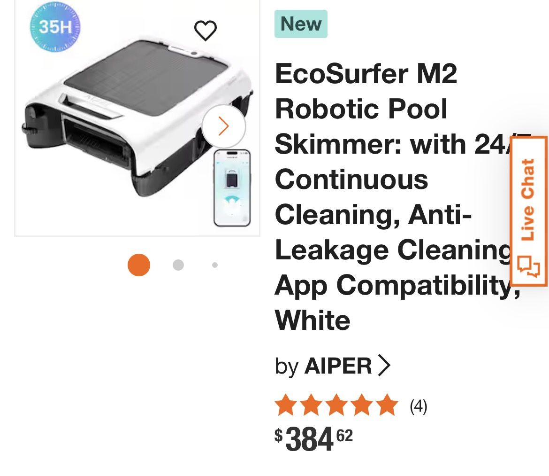The height and width of the screenshot is (476, 549).
Task: Click the 35H runtime badge
Action: point(55,26)
